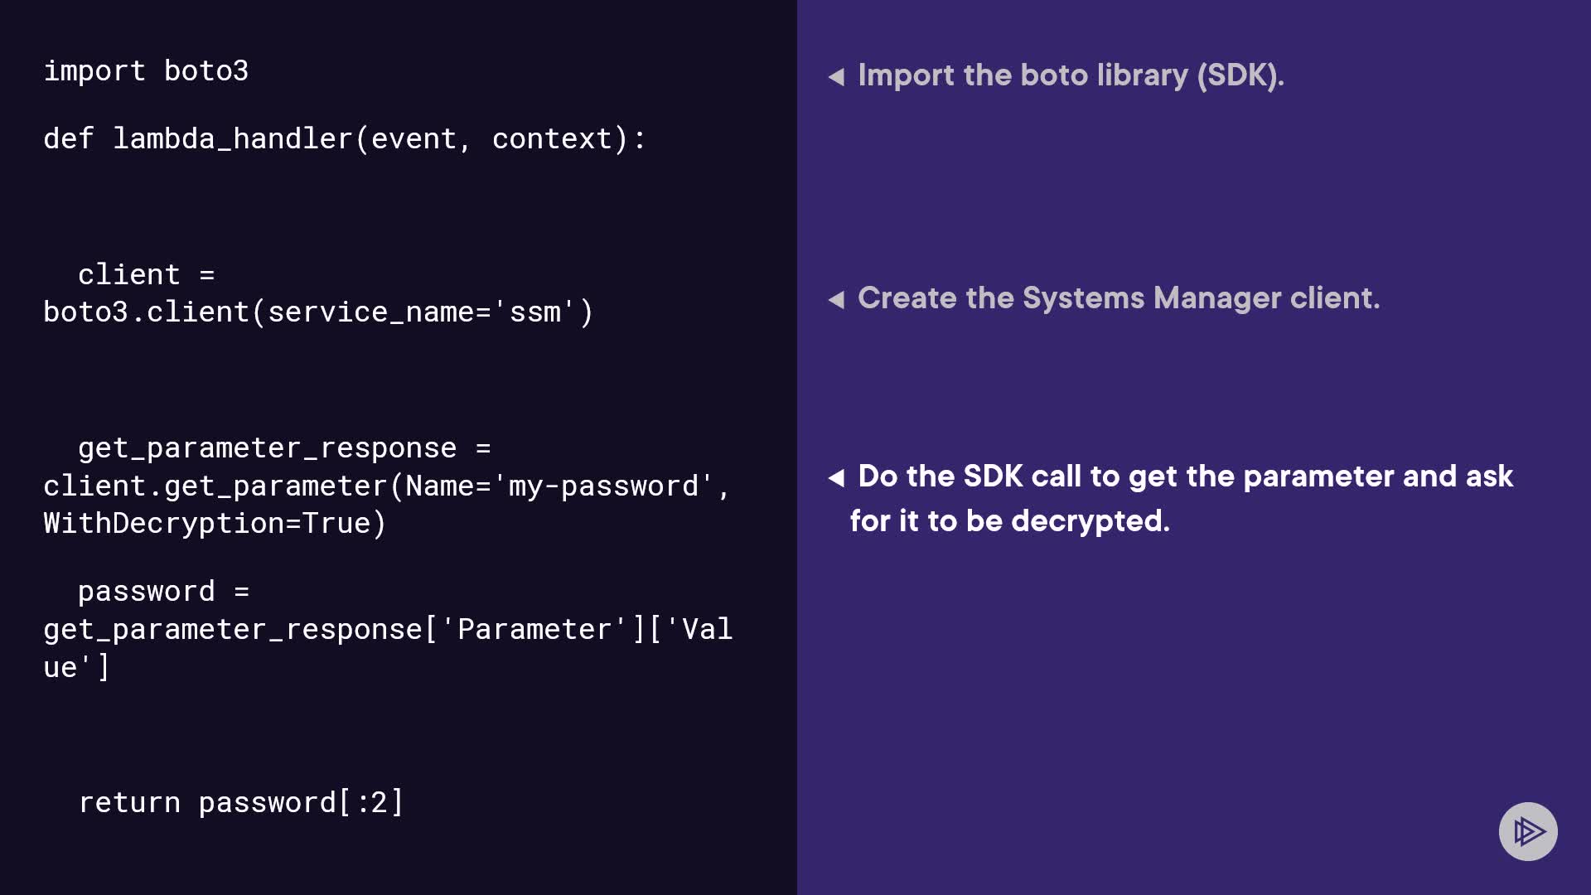Select the "Import the boto library (SDK)." annotation
This screenshot has width=1591, height=895.
[1071, 75]
